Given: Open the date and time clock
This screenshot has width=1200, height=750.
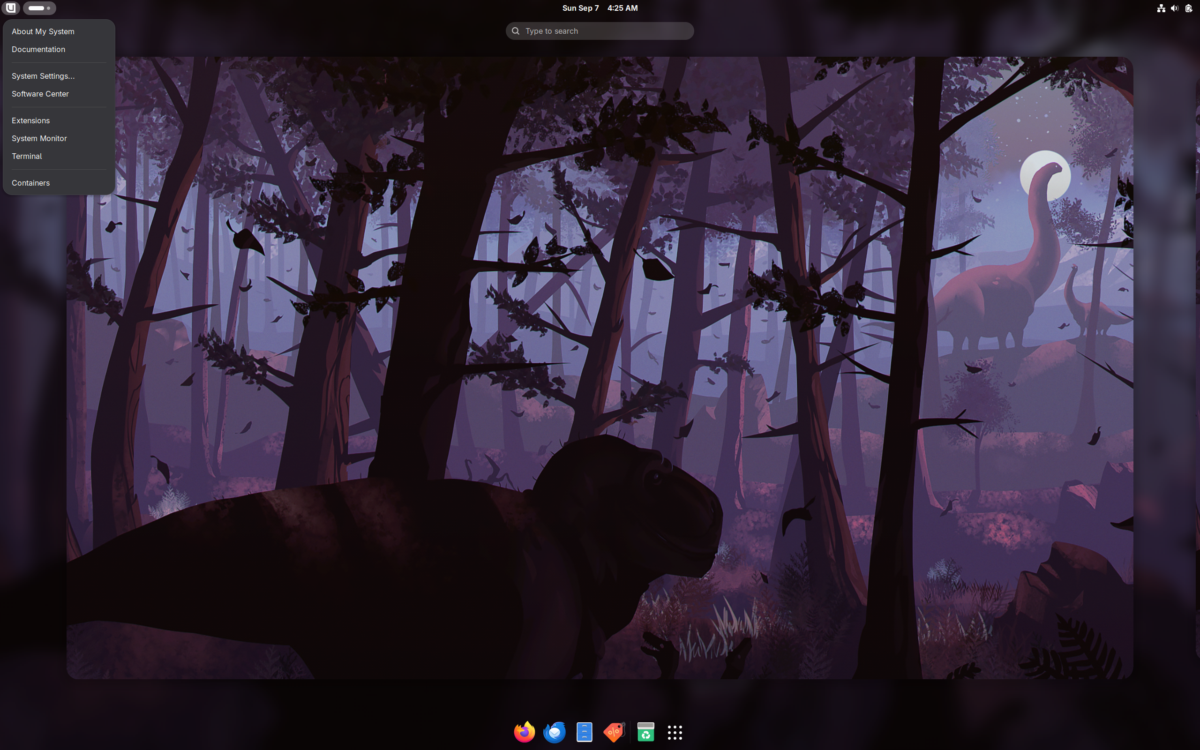Looking at the screenshot, I should coord(600,8).
